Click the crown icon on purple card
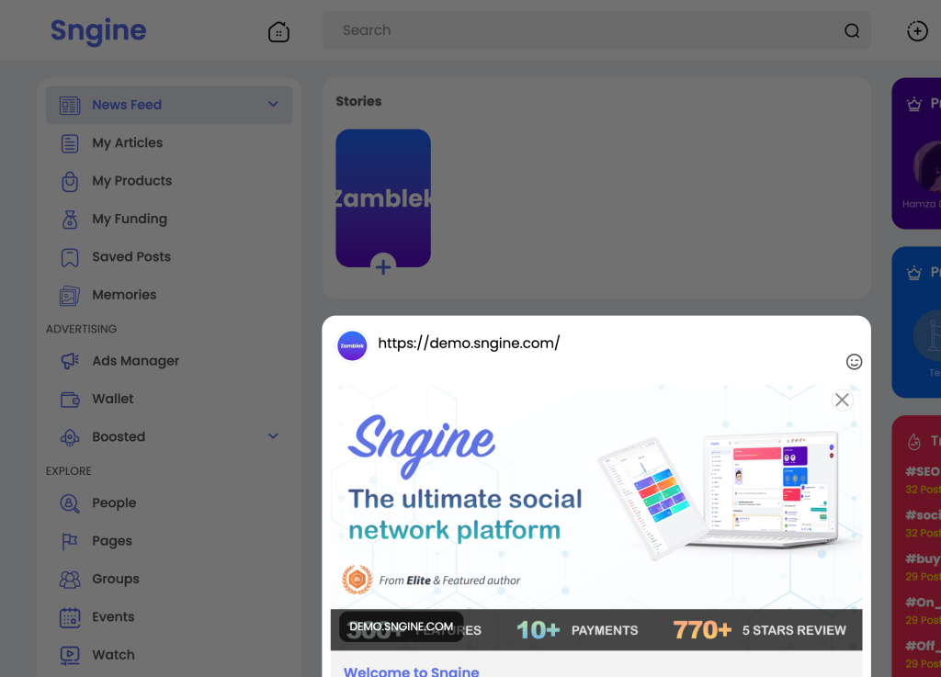Image resolution: width=941 pixels, height=677 pixels. point(914,105)
